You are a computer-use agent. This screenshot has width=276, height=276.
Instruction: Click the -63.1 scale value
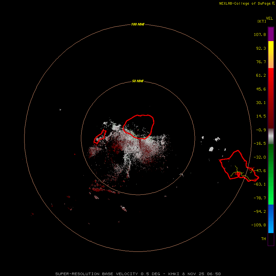pyautogui.click(x=260, y=184)
